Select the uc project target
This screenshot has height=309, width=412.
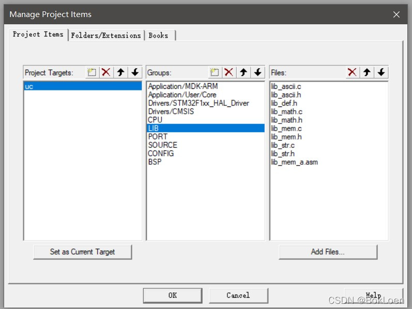coord(83,86)
